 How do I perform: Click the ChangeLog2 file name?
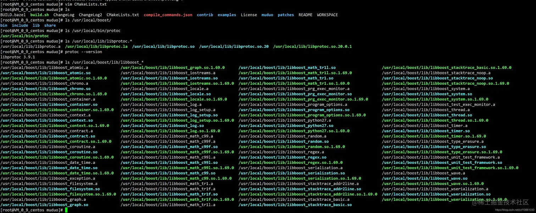[90, 15]
